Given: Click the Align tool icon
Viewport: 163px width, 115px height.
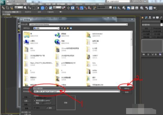Looking at the screenshot, I should (119, 8).
